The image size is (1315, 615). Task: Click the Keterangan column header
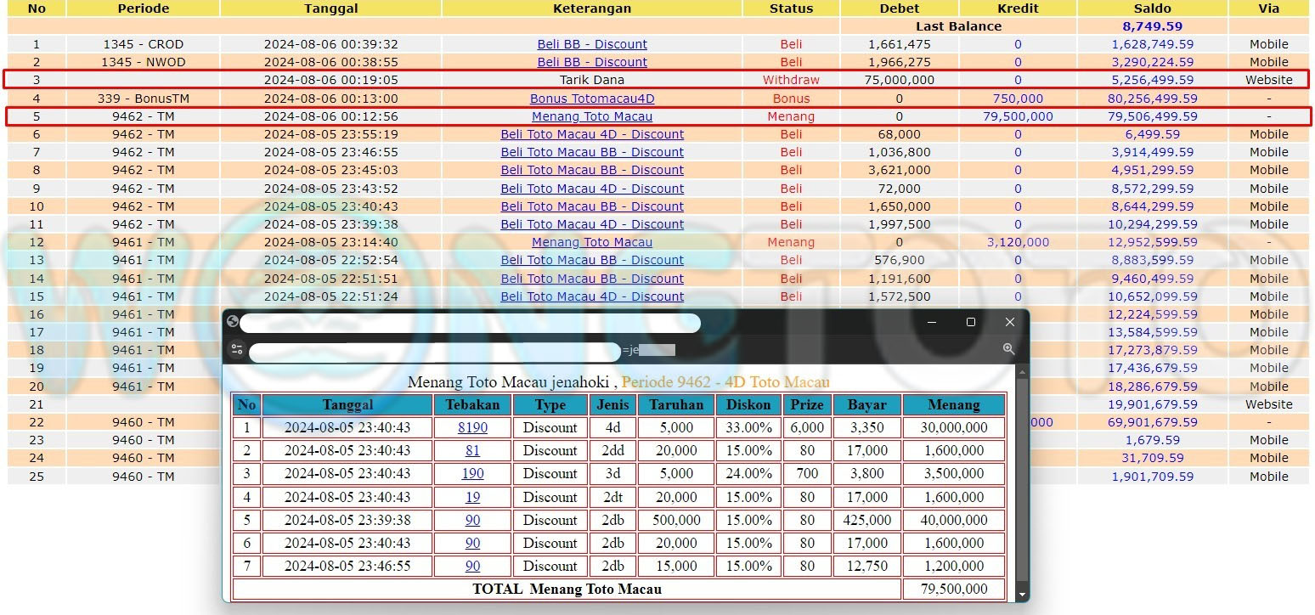[x=592, y=8]
